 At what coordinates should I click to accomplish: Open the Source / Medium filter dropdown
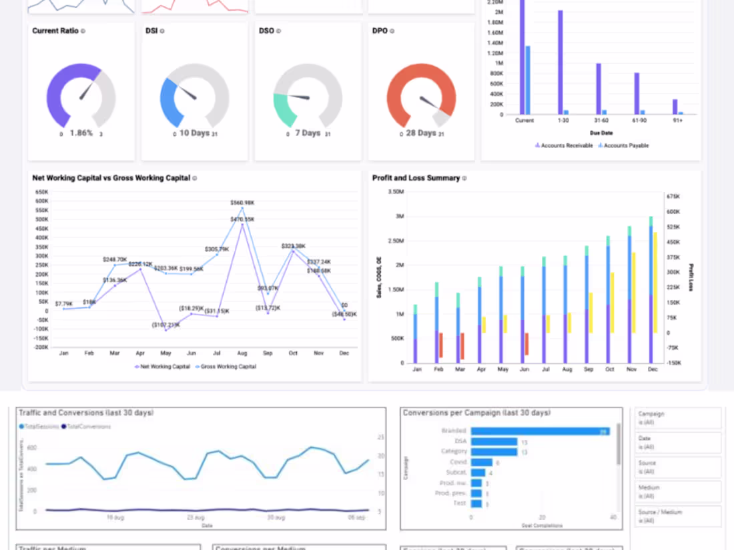[x=678, y=515]
